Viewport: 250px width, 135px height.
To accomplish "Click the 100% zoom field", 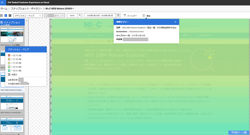I will [x=72, y=16].
